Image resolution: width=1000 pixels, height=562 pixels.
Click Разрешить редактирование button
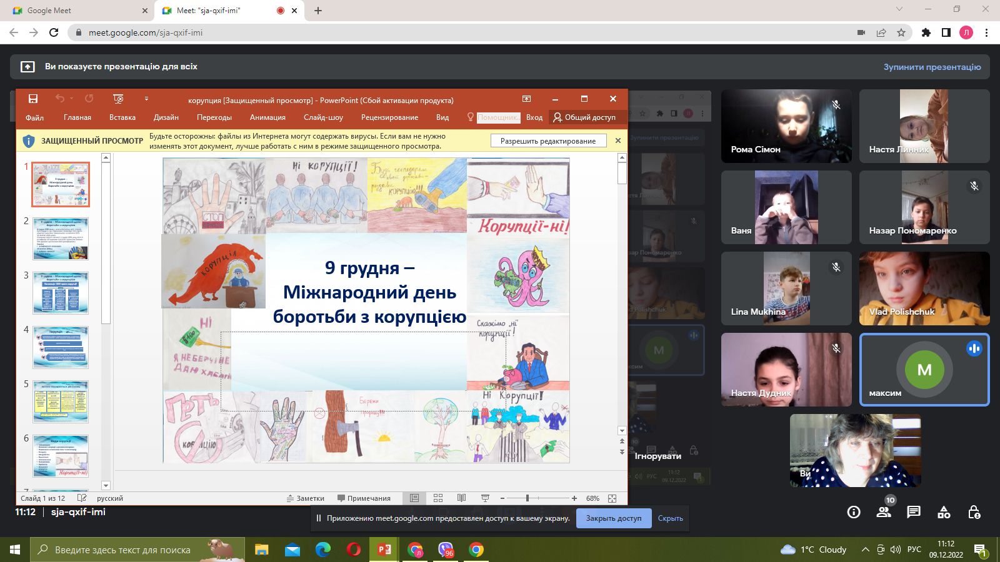point(548,141)
